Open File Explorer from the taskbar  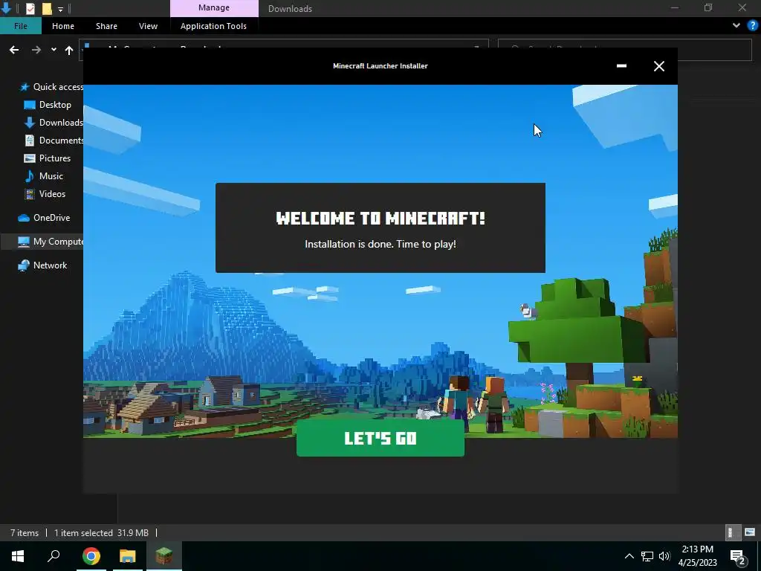[x=128, y=556]
